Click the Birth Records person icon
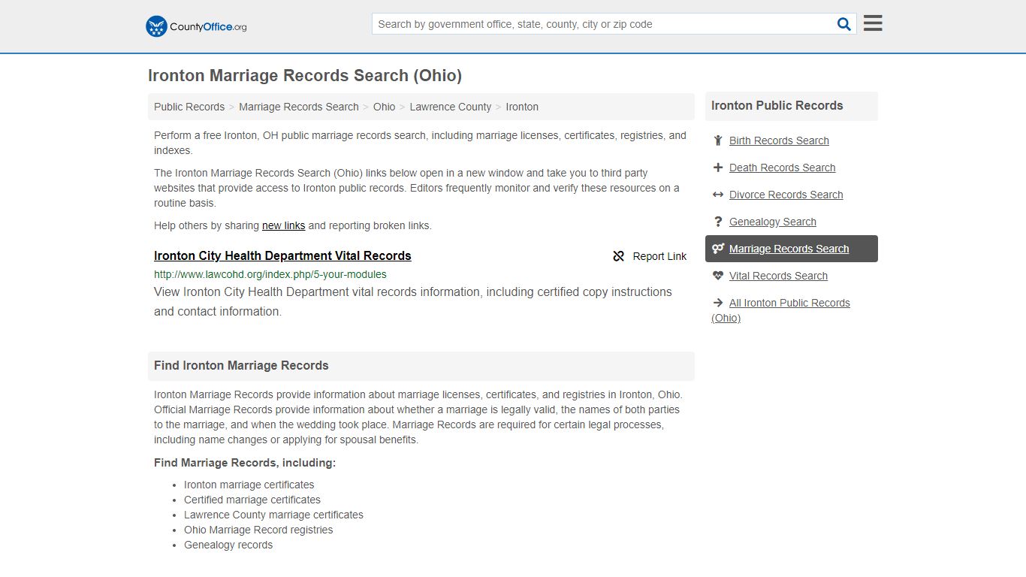1026x577 pixels. point(718,140)
